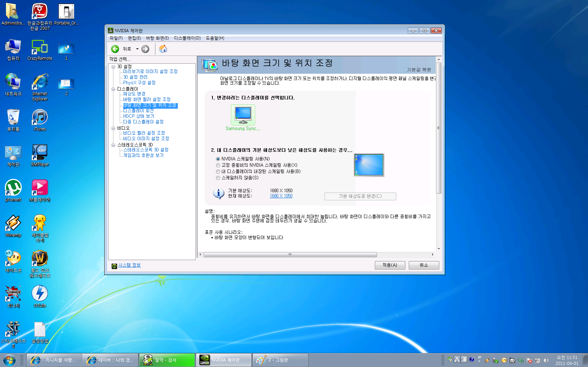Open the Internet Explorer desktop icon

point(40,87)
